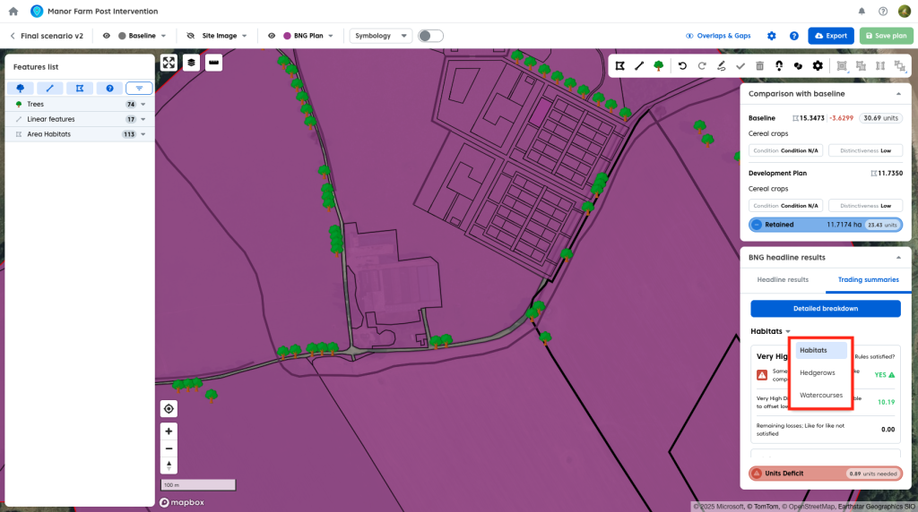Select the add tree tool
Viewport: 918px width, 512px height.
[659, 65]
